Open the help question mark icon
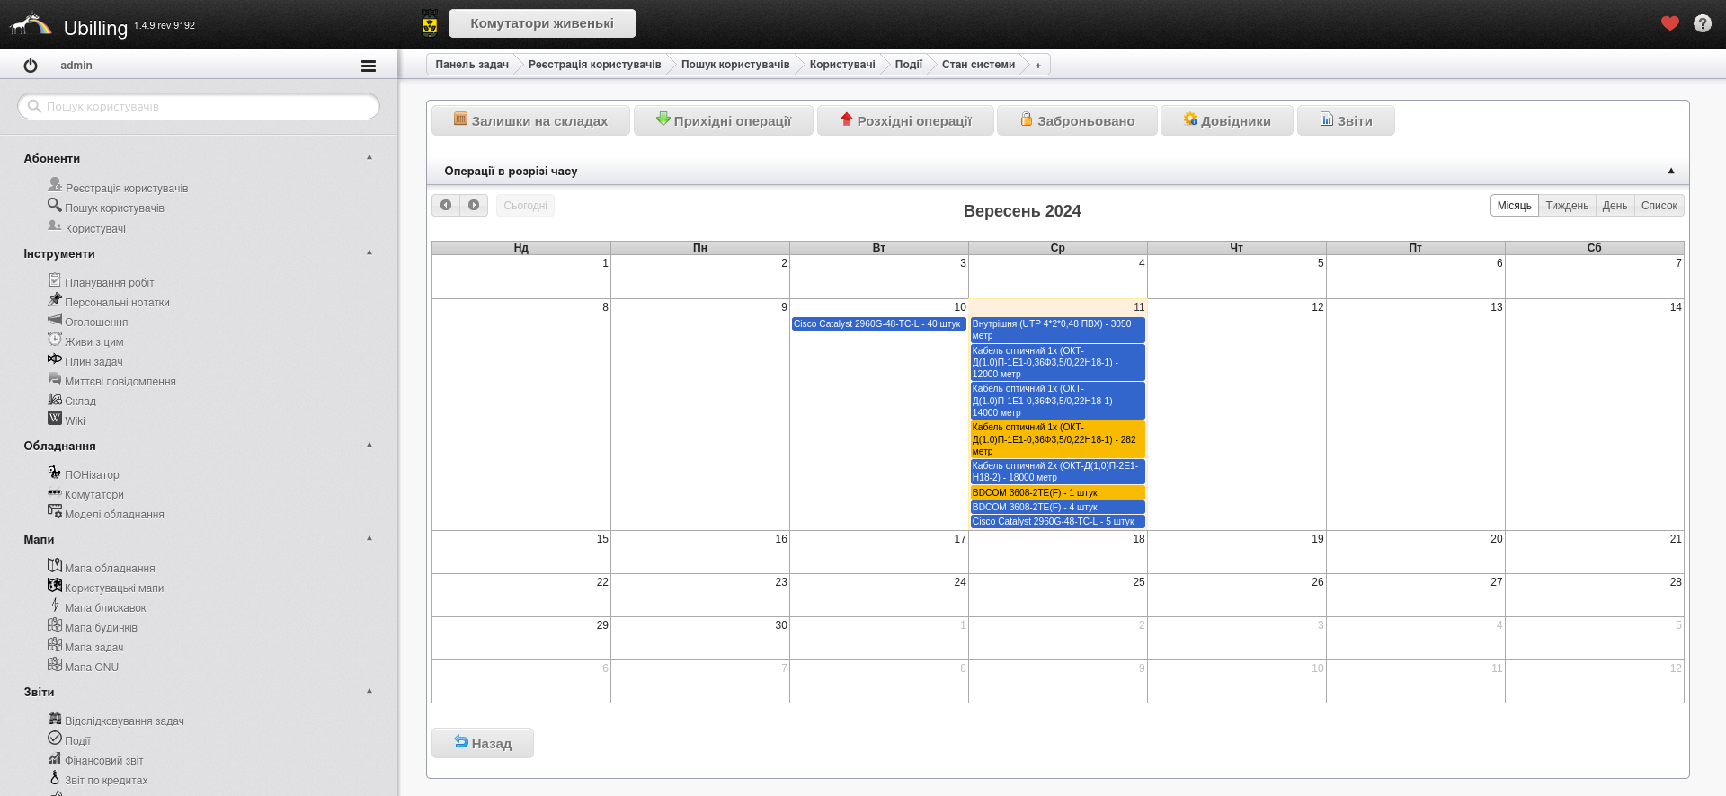The width and height of the screenshot is (1726, 796). pyautogui.click(x=1702, y=23)
